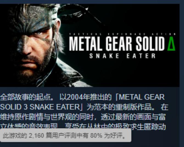Click the green Delta symbol in the logo
The width and height of the screenshot is (184, 147).
[x=171, y=43]
